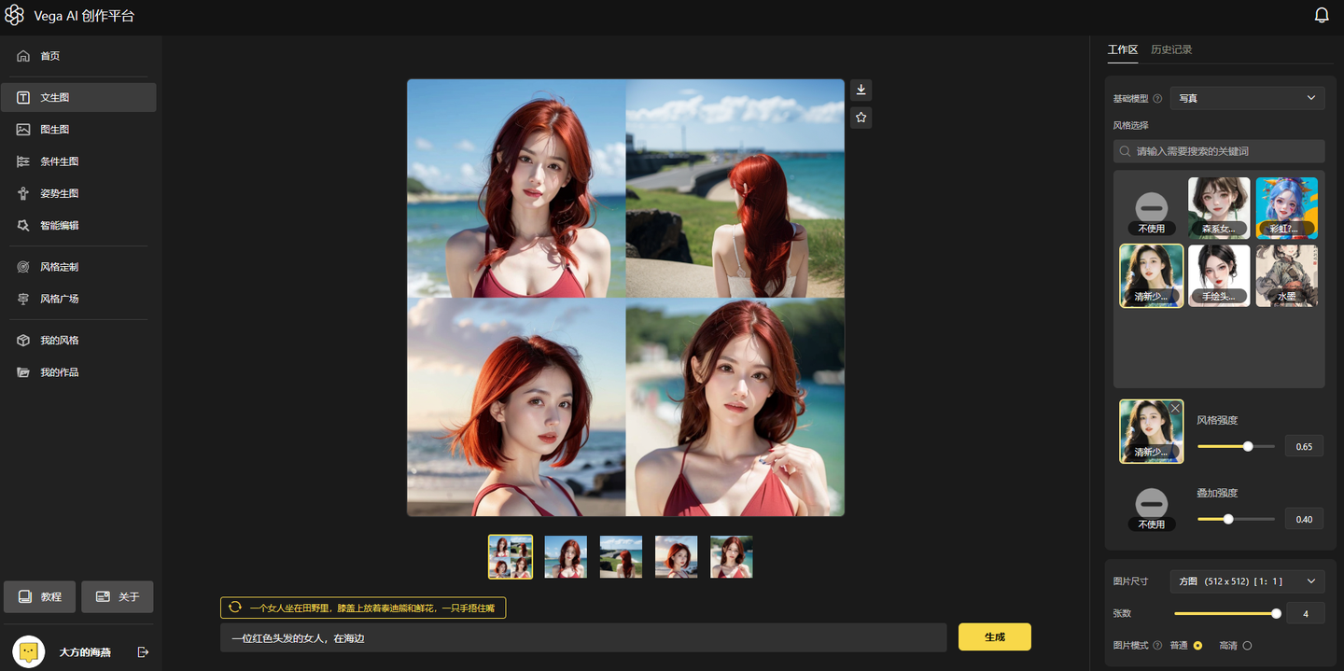Screen dimensions: 1344x671
Task: Open 条件生图 in the sidebar
Action: coord(78,161)
